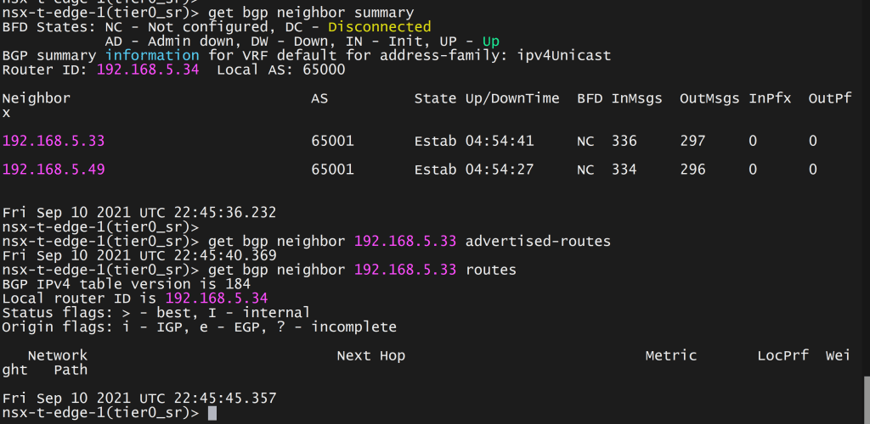The image size is (870, 424).
Task: Click the Neighbor column header
Action: 37,98
